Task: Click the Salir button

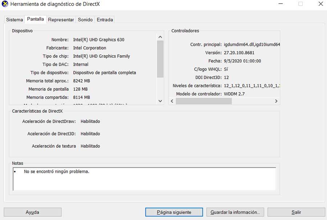Action: 296,212
